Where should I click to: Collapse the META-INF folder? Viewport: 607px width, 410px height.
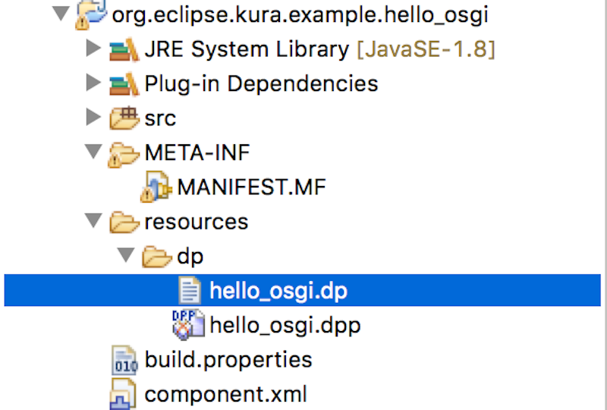tap(93, 151)
